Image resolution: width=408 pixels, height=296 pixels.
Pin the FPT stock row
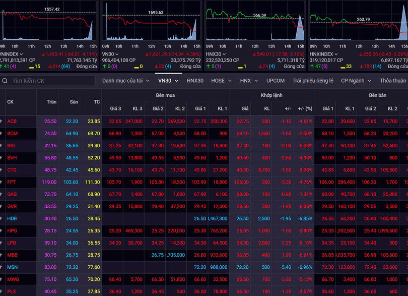click(x=2, y=182)
